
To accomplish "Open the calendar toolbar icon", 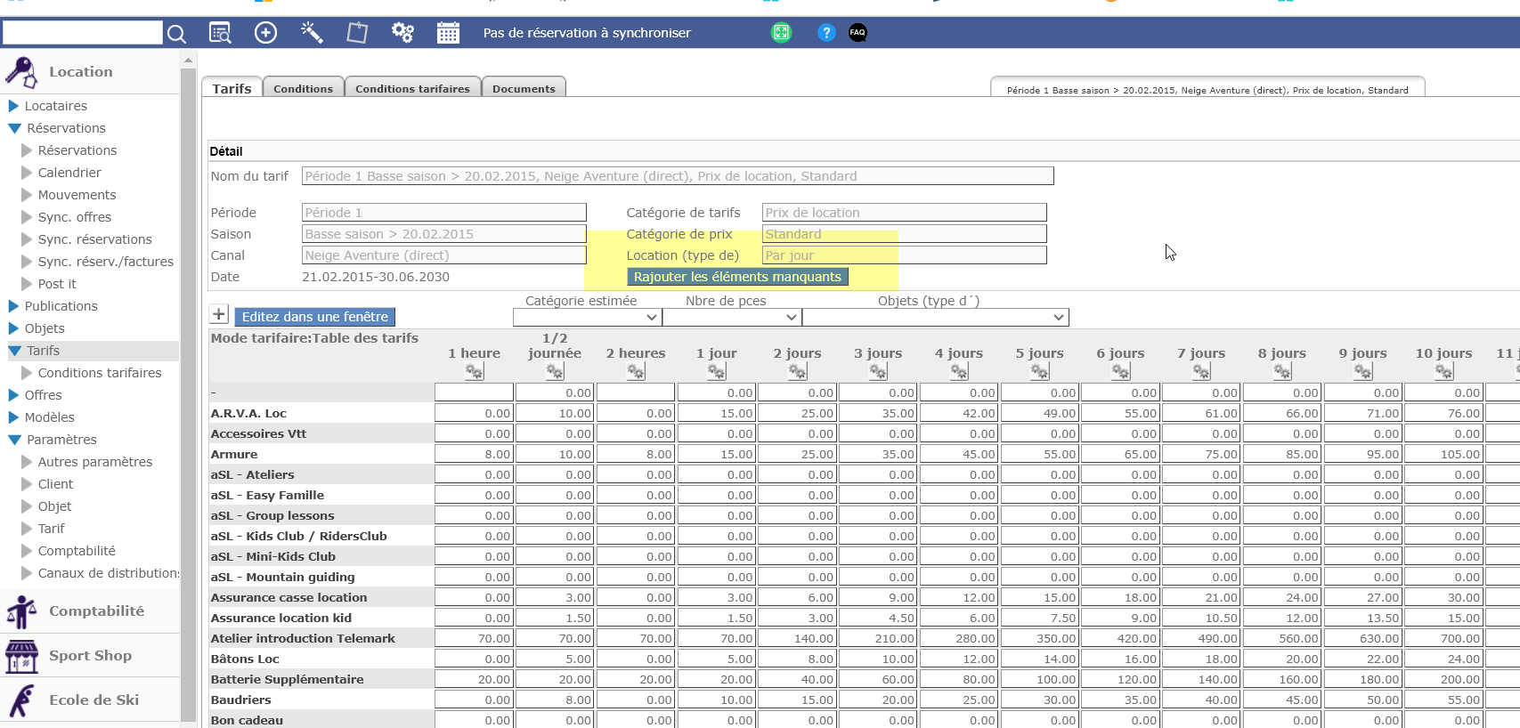I will pos(448,33).
